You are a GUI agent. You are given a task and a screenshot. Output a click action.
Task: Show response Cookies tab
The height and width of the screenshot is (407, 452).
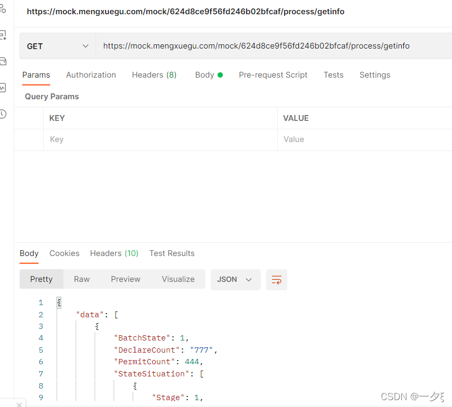point(64,253)
